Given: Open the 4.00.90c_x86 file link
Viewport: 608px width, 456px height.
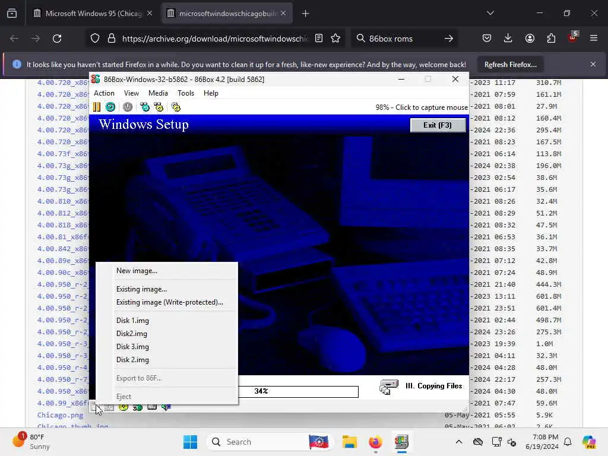Looking at the screenshot, I should click(x=62, y=272).
